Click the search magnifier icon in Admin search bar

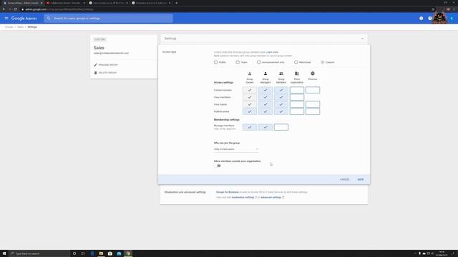click(x=49, y=19)
